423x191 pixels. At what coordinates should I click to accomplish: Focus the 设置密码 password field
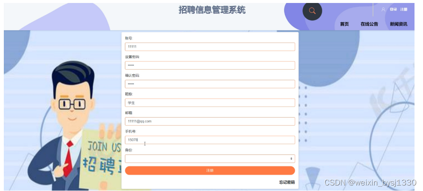pos(210,65)
